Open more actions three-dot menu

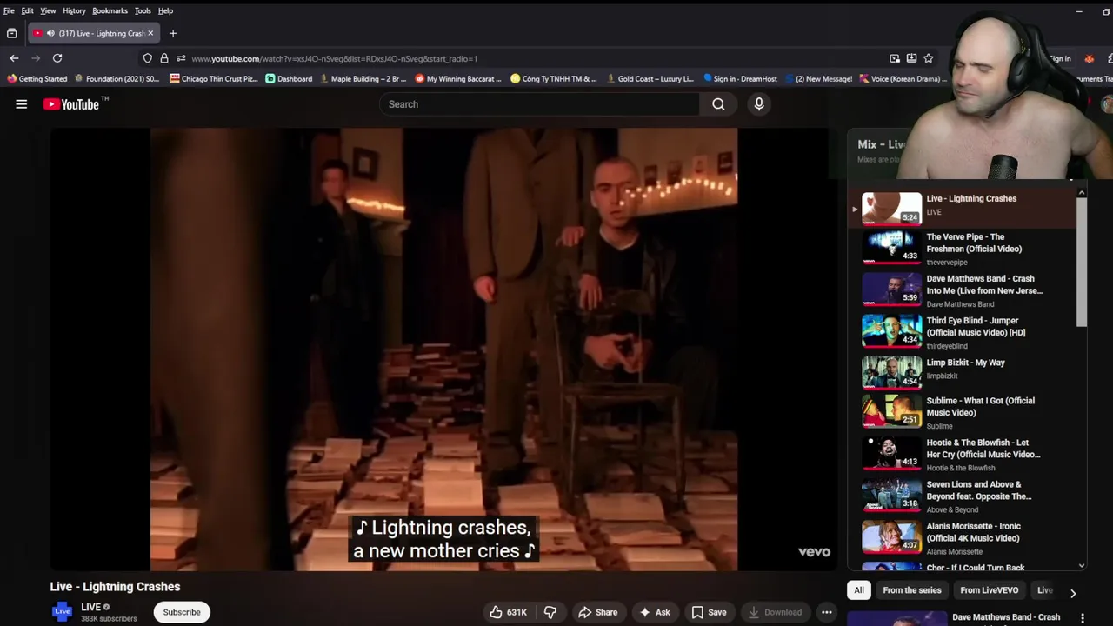(827, 612)
